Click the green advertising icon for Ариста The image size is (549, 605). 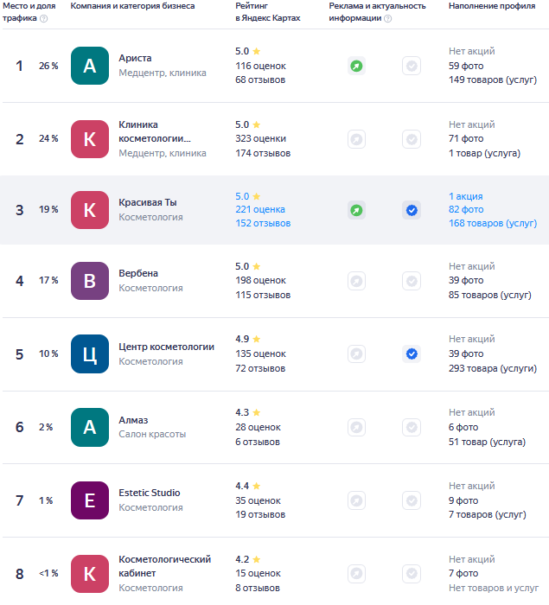356,66
